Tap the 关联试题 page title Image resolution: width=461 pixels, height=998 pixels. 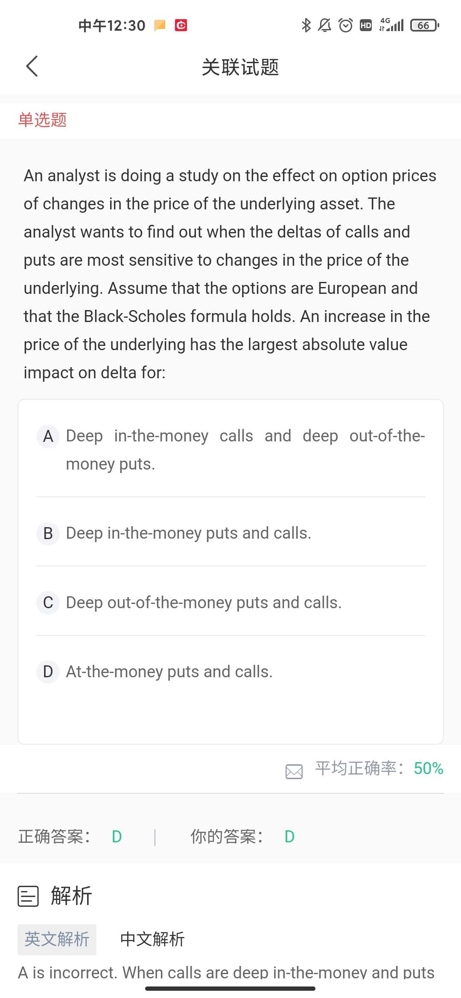240,67
